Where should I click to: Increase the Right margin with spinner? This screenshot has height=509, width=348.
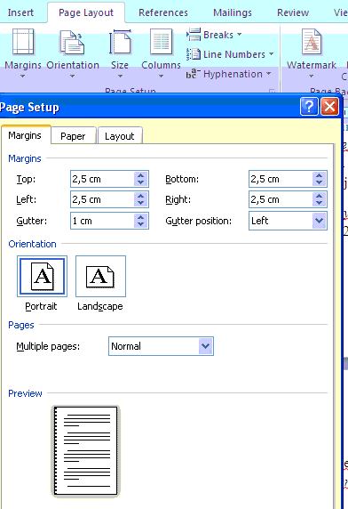320,196
